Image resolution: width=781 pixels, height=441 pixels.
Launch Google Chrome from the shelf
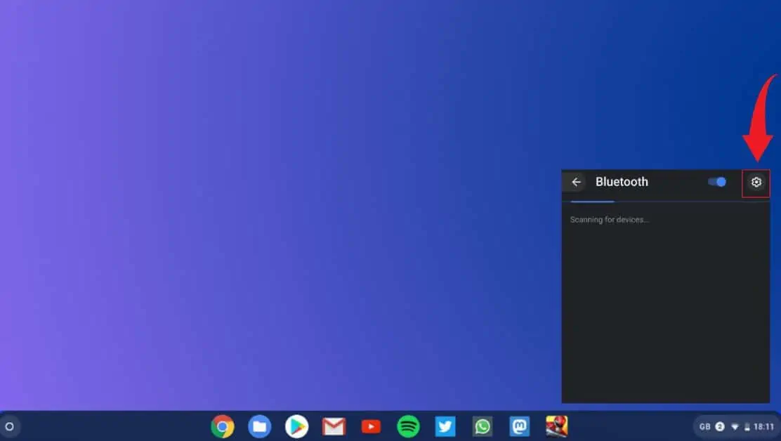[x=223, y=426]
